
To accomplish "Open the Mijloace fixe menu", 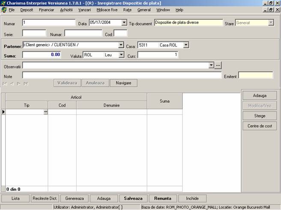I will [108, 10].
